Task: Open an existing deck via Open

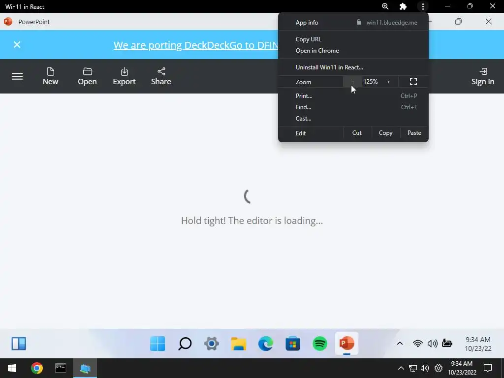Action: [x=87, y=76]
